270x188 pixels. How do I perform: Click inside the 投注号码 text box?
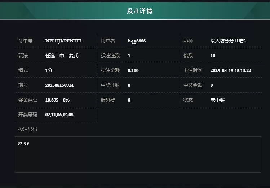click(138, 155)
